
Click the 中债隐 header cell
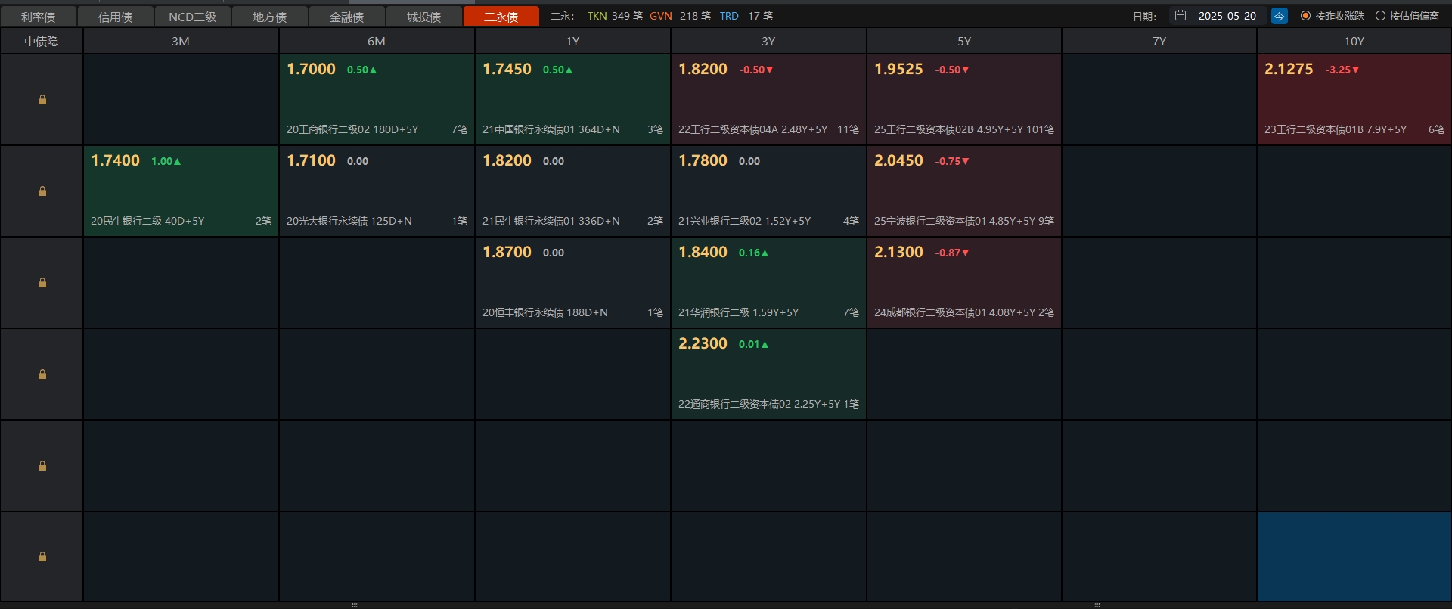pos(42,42)
